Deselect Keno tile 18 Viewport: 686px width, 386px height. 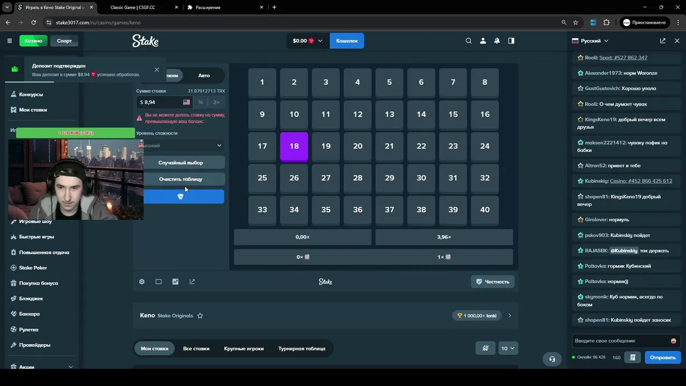tap(294, 146)
